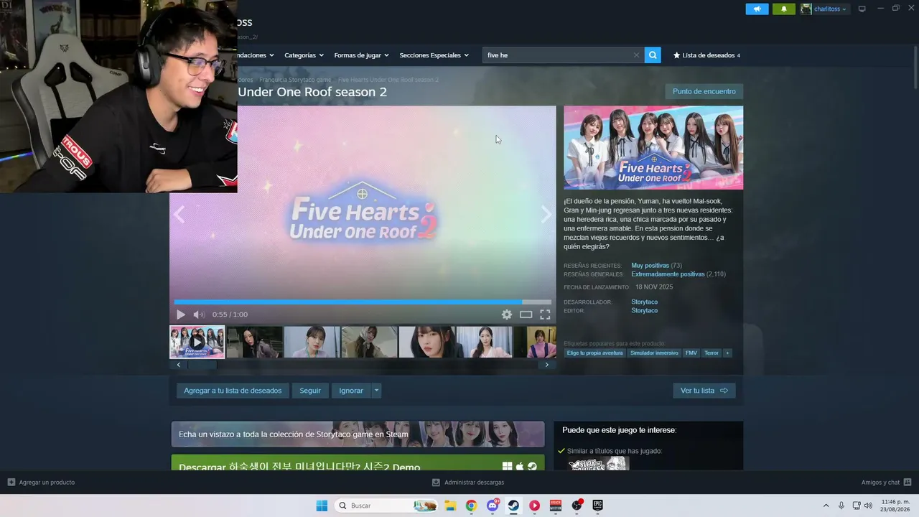Screen dimensions: 919x517
Task: Select the third screenshot thumbnail
Action: [312, 342]
